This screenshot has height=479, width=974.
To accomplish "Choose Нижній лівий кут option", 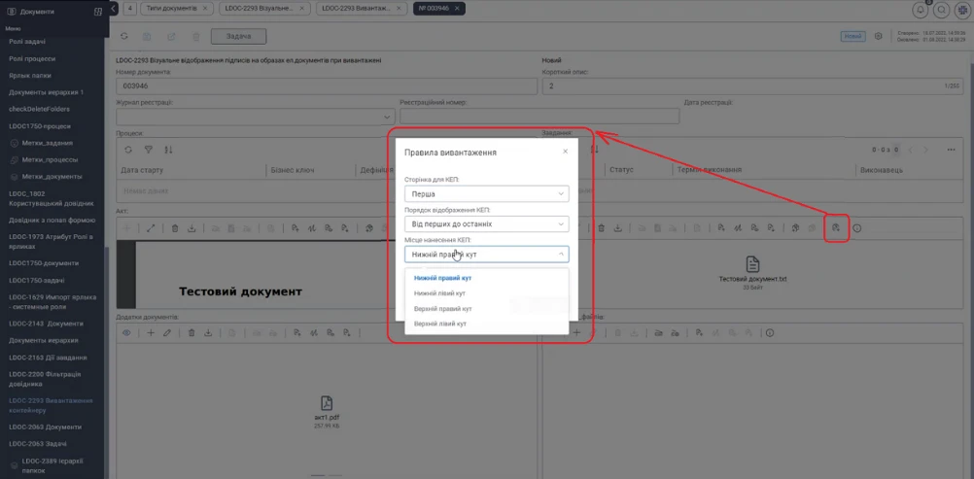I will 439,293.
